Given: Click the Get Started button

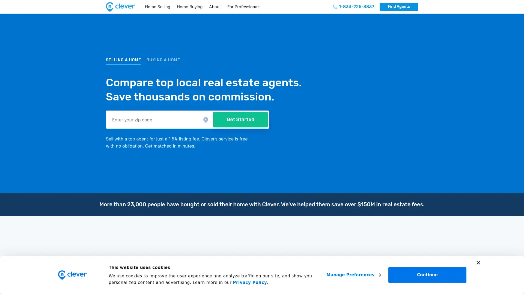Looking at the screenshot, I should tap(240, 120).
